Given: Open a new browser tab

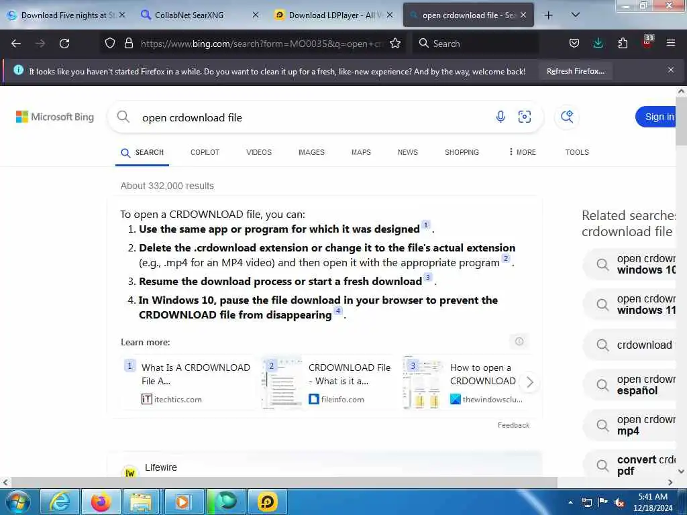Looking at the screenshot, I should (x=548, y=15).
